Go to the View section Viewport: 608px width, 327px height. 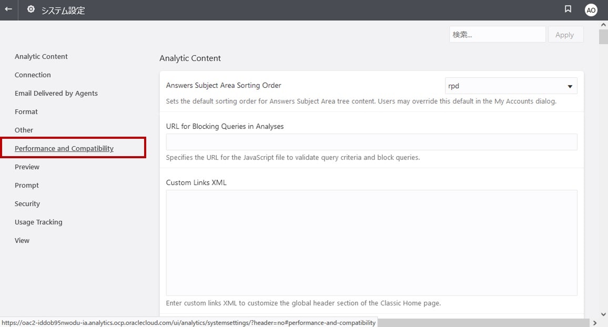[x=22, y=241]
